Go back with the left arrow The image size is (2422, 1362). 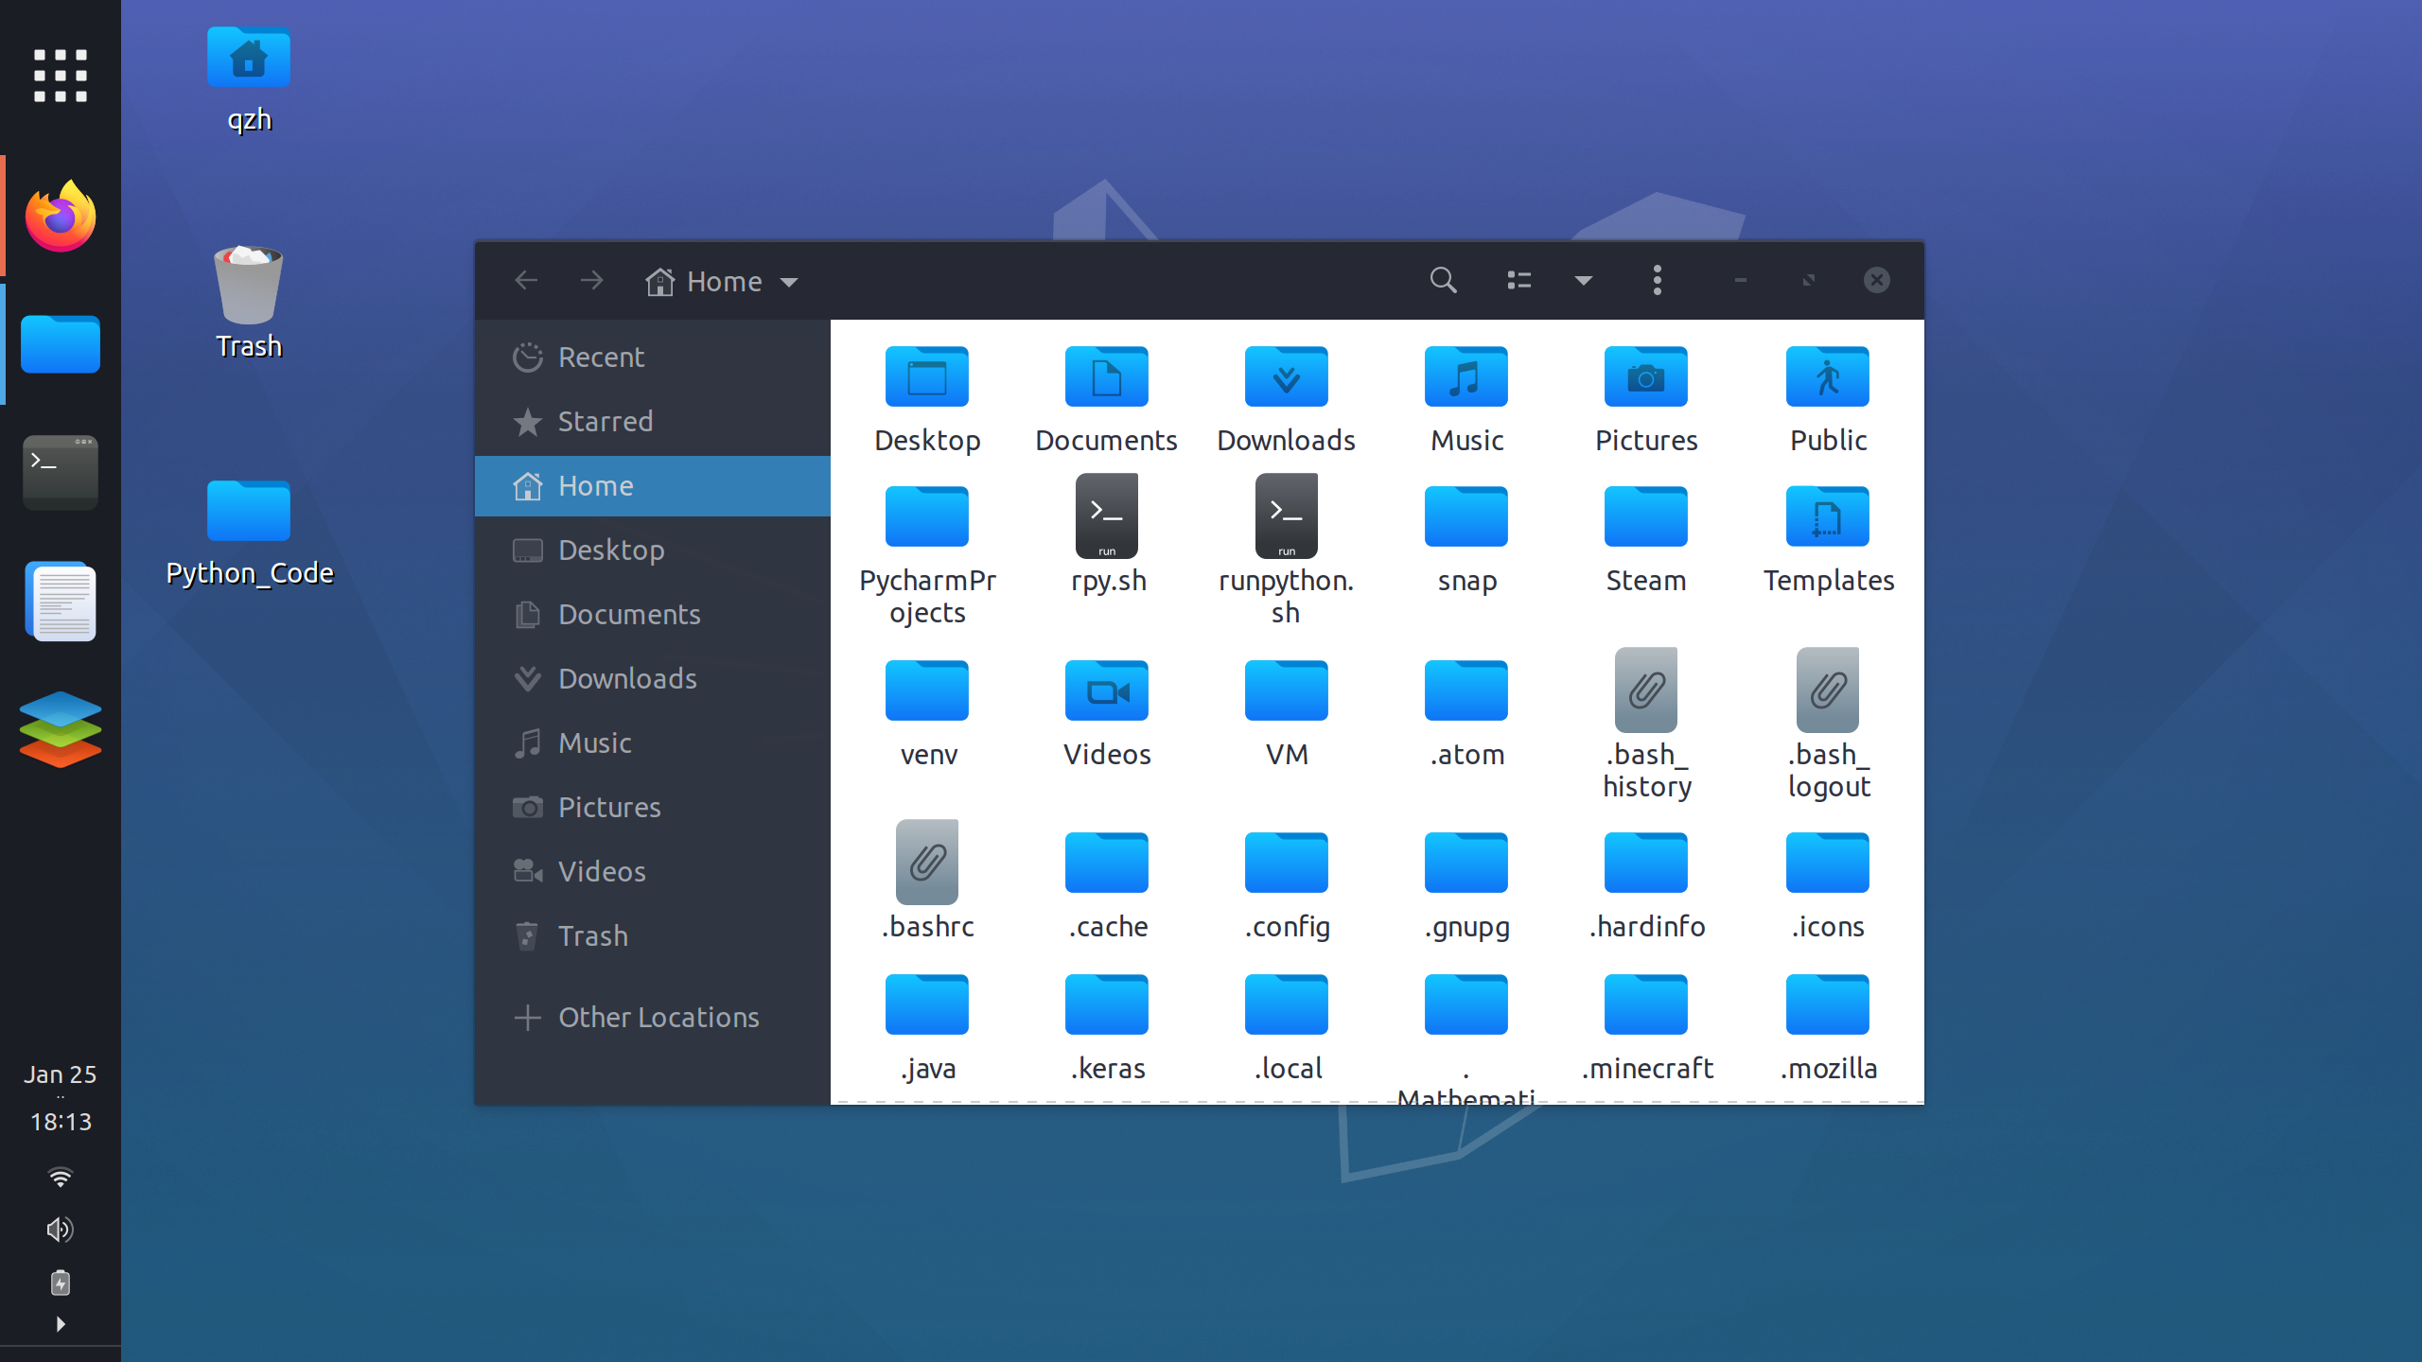point(526,280)
